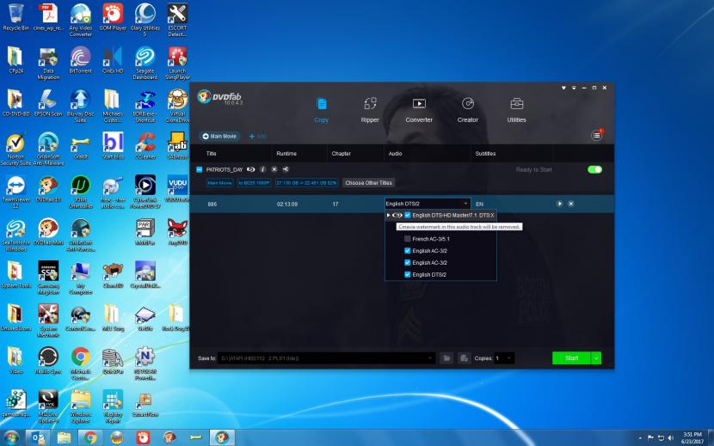This screenshot has width=714, height=446.
Task: Select the Copy tab
Action: tap(321, 109)
